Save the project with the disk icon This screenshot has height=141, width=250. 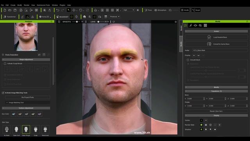click(x=15, y=10)
